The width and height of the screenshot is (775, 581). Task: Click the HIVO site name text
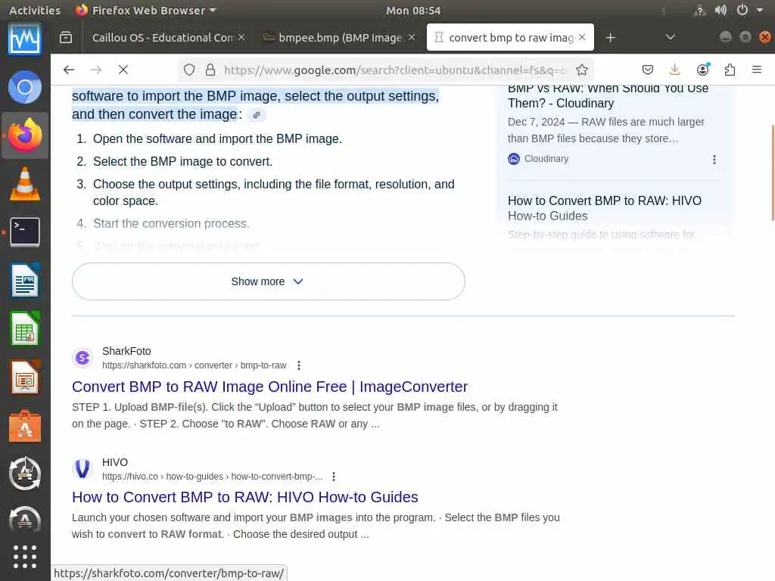[115, 462]
